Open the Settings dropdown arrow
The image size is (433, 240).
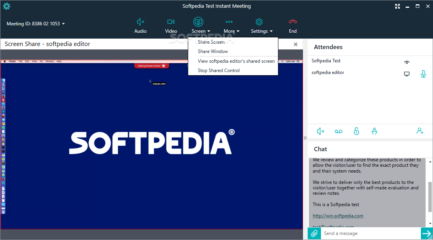pyautogui.click(x=271, y=32)
